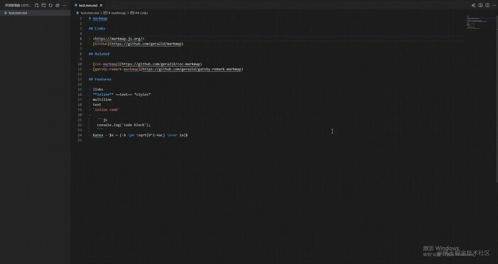Click the ```js code fence opener

click(102, 120)
